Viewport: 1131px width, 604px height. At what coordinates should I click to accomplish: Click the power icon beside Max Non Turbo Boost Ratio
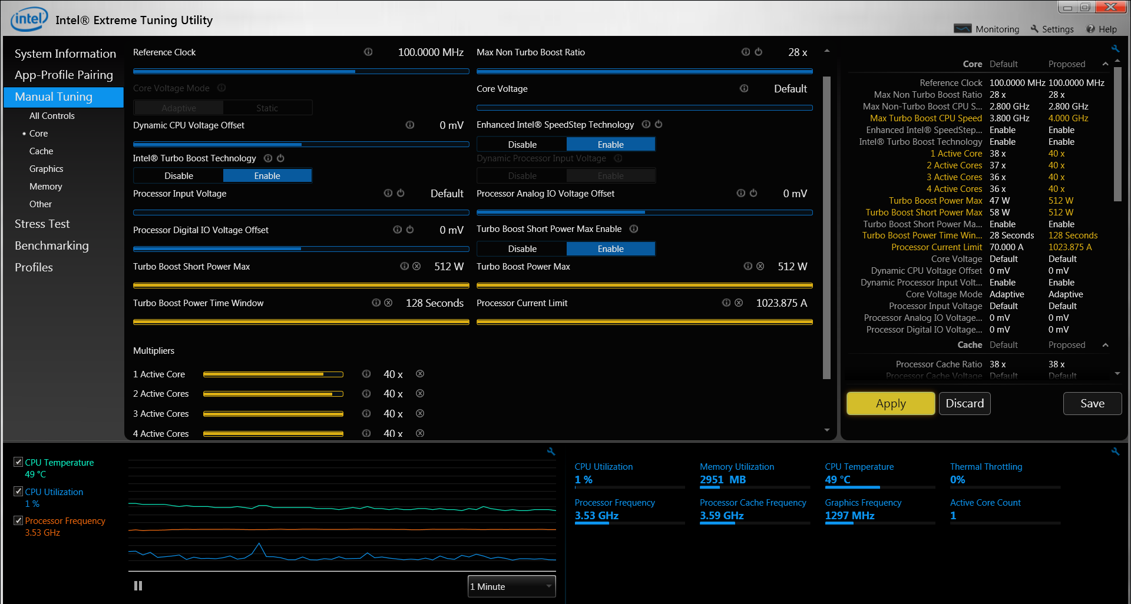click(759, 52)
